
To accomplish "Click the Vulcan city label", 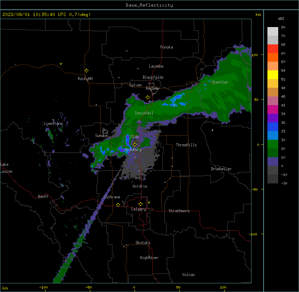I will pyautogui.click(x=188, y=275).
